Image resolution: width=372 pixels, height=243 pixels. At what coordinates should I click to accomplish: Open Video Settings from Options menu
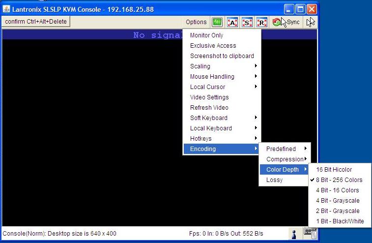point(209,97)
